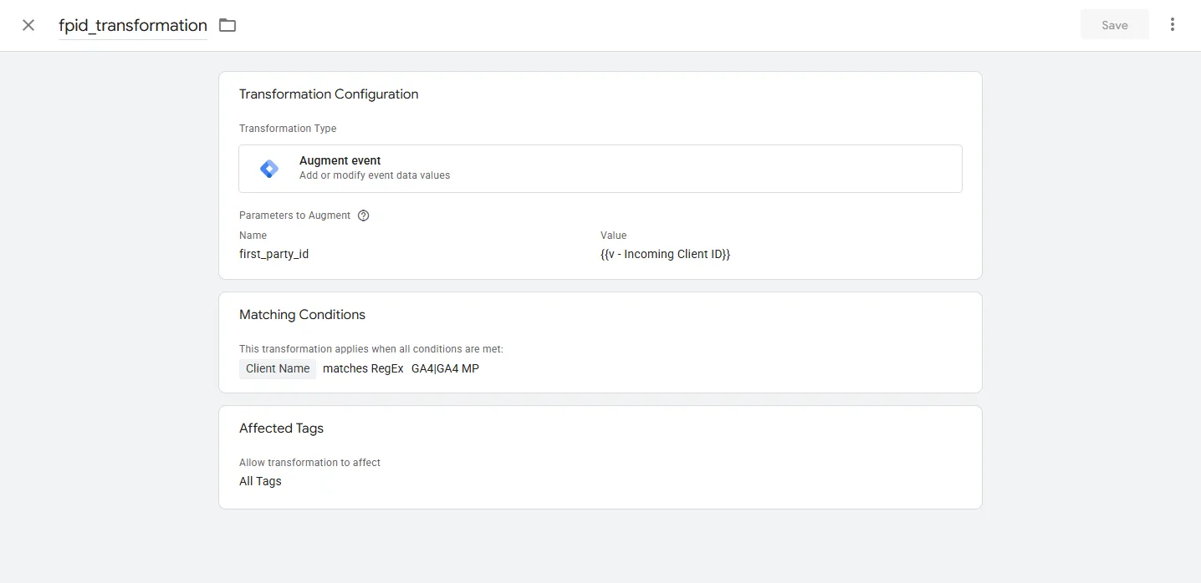
Task: Select the Augment event transformation type
Action: [600, 169]
